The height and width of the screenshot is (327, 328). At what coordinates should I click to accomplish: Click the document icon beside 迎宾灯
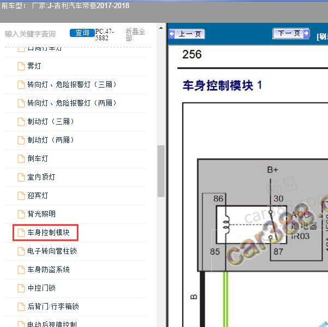pyautogui.click(x=21, y=196)
